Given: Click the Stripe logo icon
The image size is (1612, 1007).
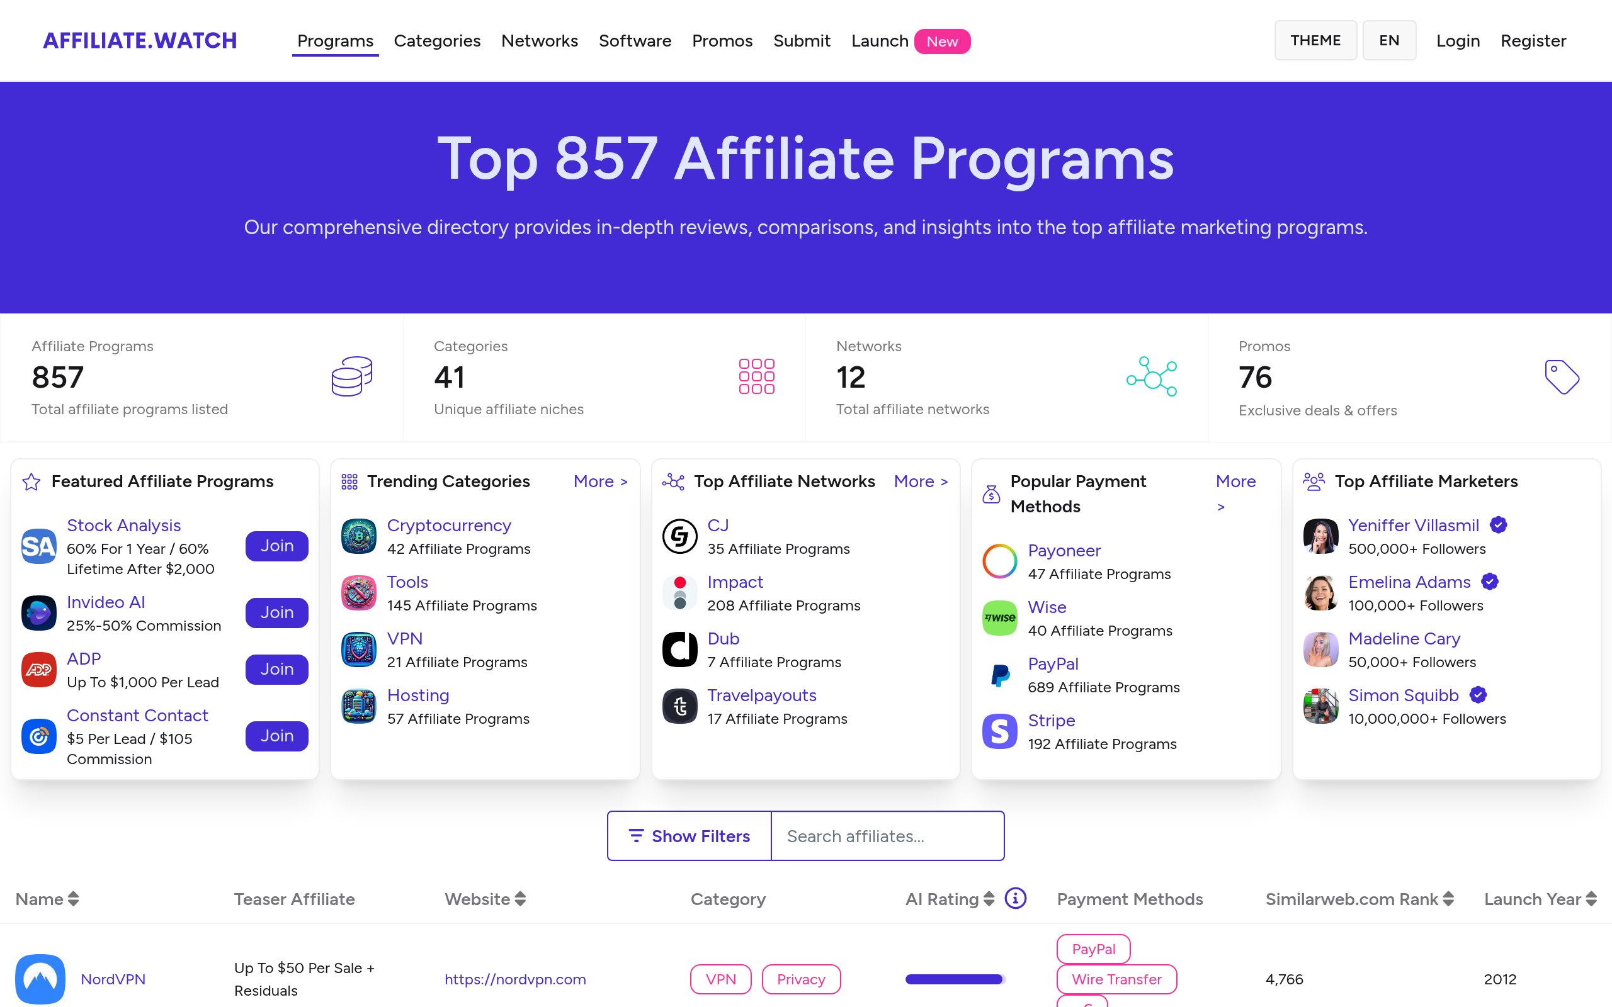Looking at the screenshot, I should click(x=999, y=731).
